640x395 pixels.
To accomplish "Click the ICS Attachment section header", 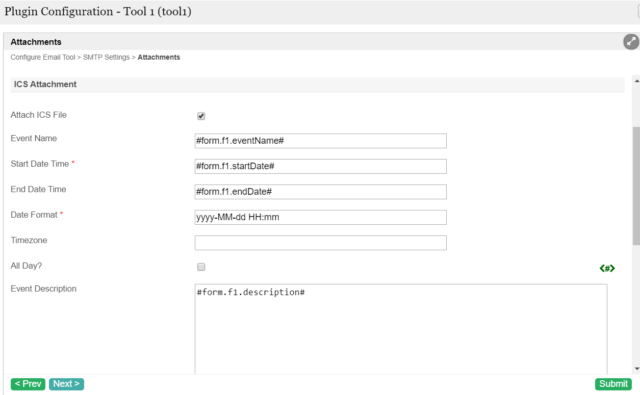I will [x=45, y=85].
